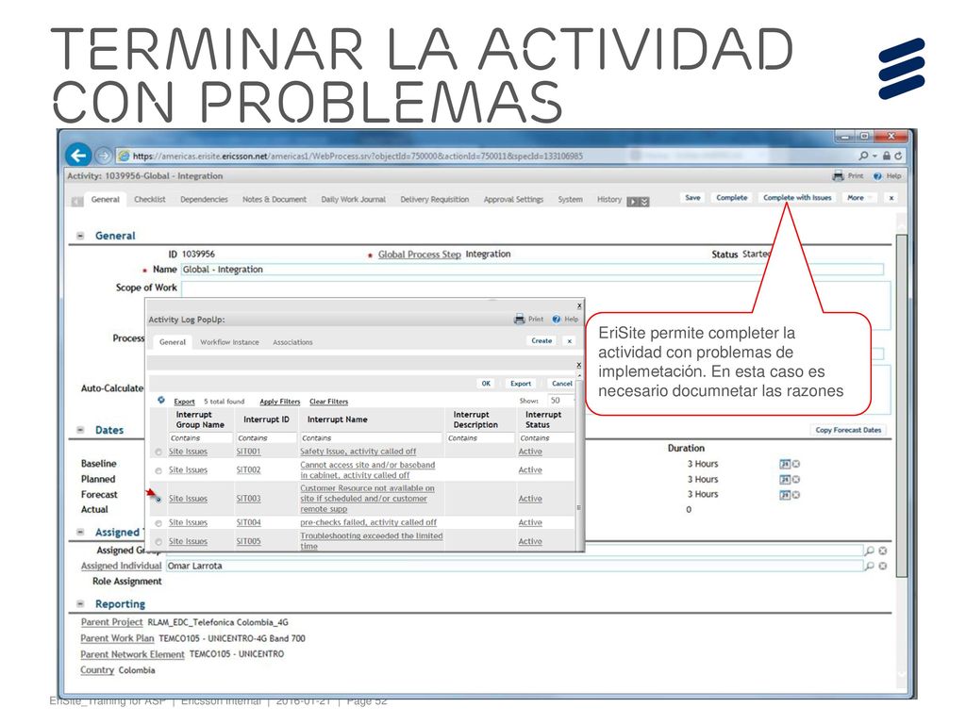Click the Interrupt Name Contains filter field
The width and height of the screenshot is (966, 724).
pyautogui.click(x=370, y=438)
